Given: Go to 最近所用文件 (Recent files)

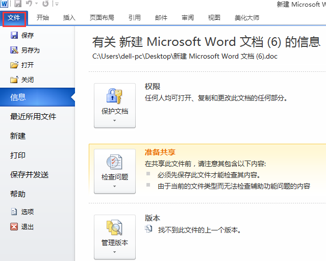Looking at the screenshot, I should 33,117.
